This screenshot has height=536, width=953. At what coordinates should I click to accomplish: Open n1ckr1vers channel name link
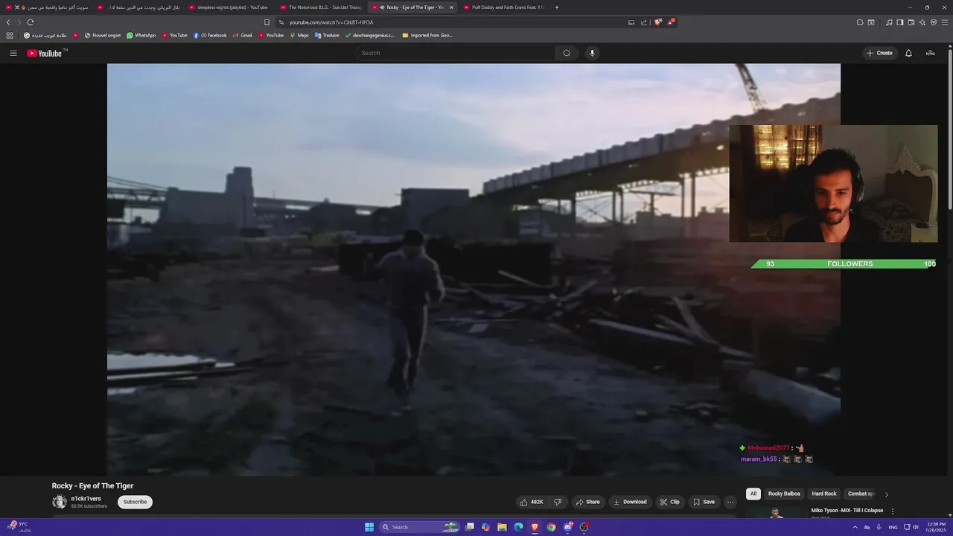(x=86, y=499)
